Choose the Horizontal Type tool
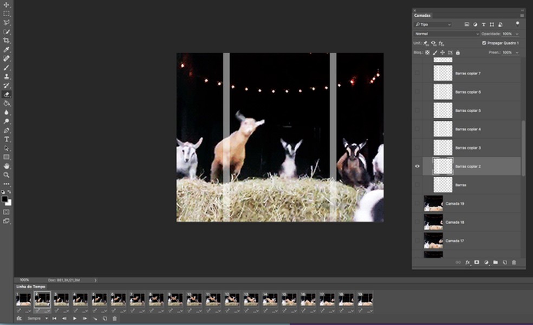This screenshot has width=533, height=325. [x=6, y=139]
